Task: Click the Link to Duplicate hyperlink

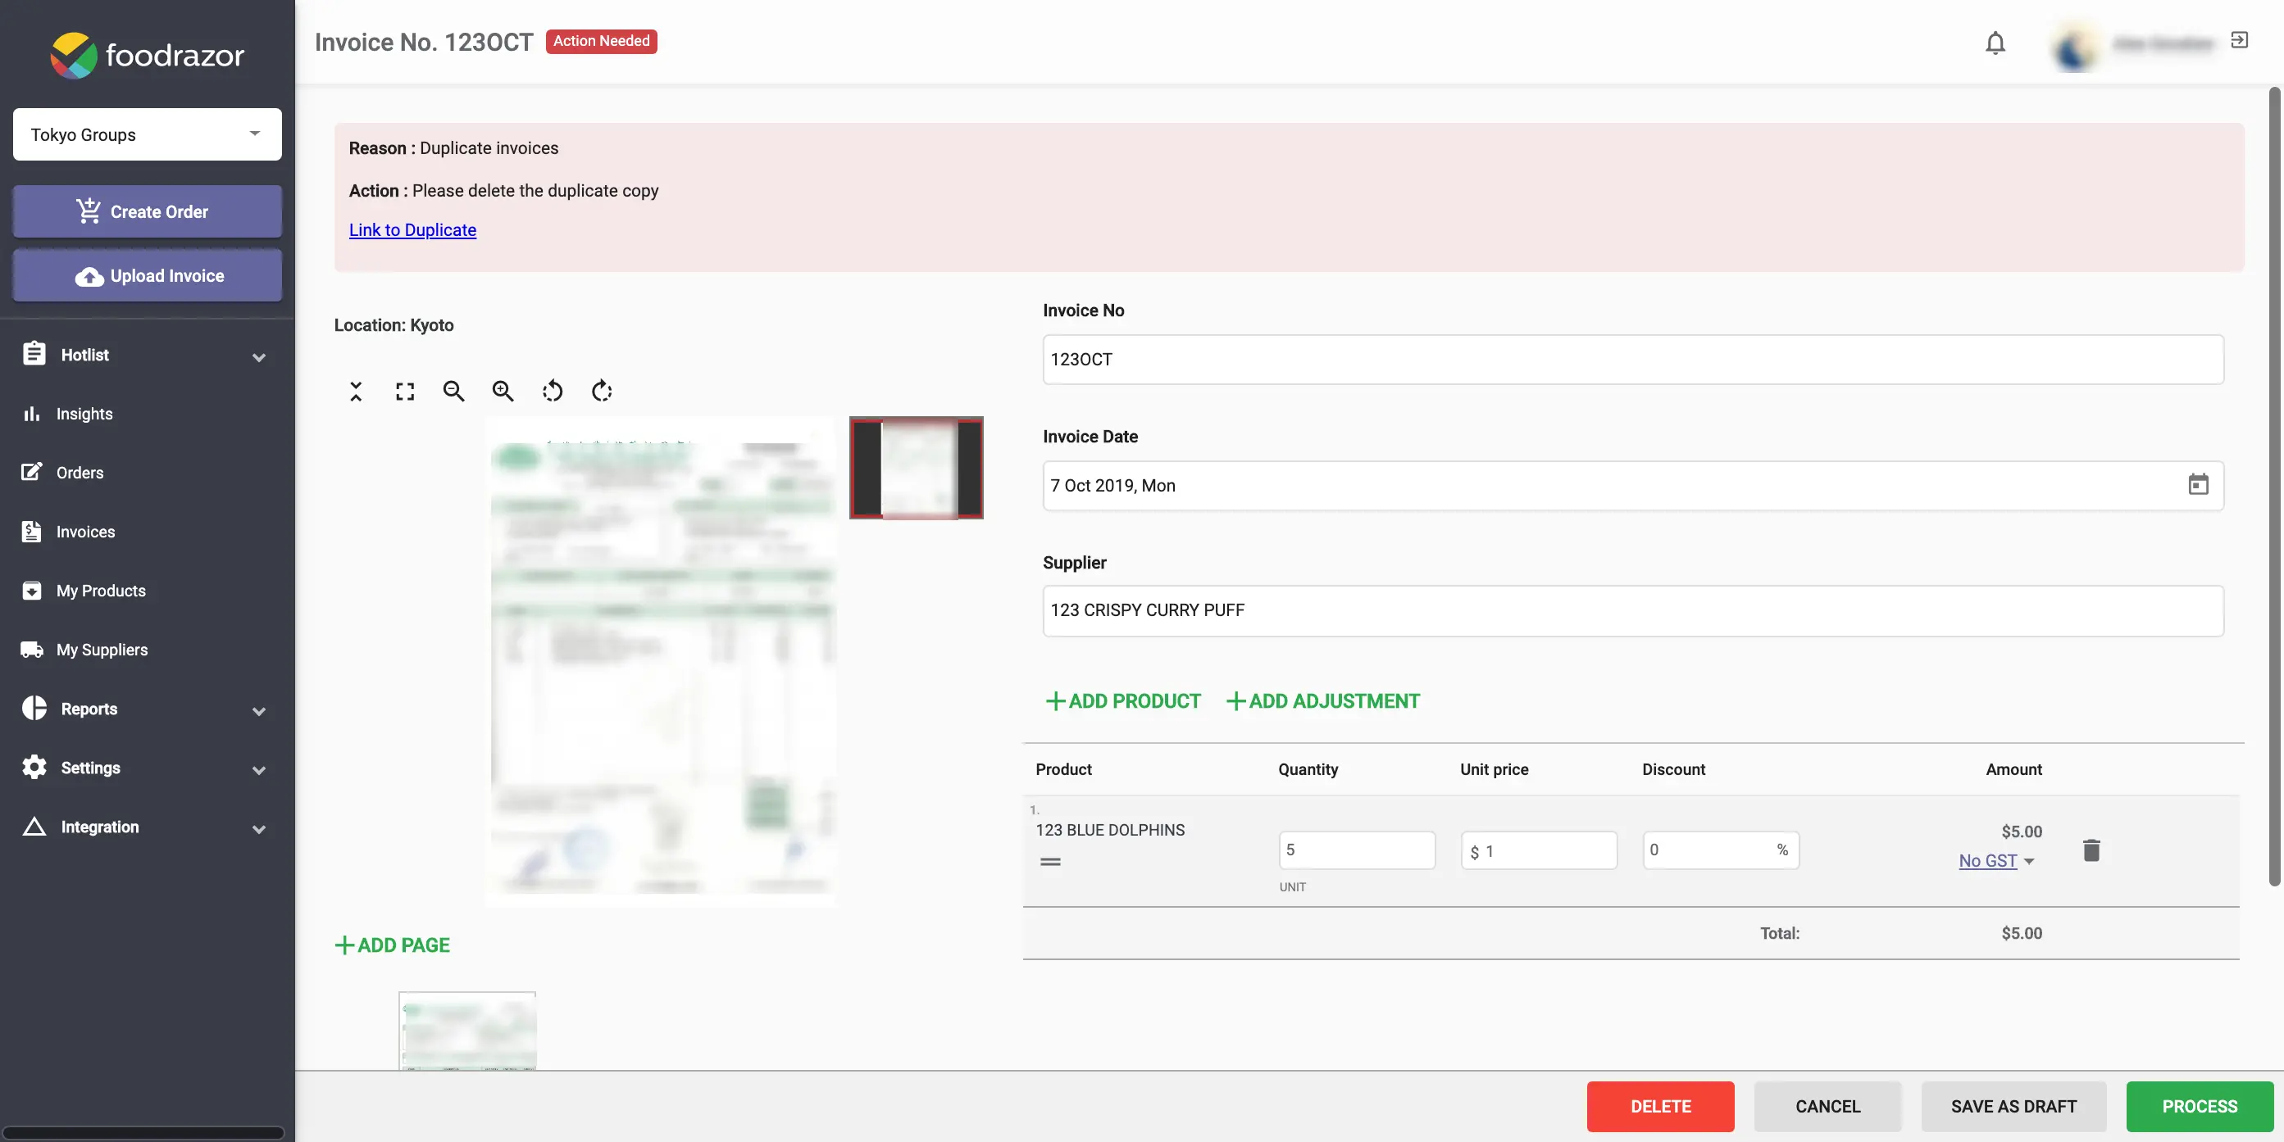Action: tap(412, 229)
